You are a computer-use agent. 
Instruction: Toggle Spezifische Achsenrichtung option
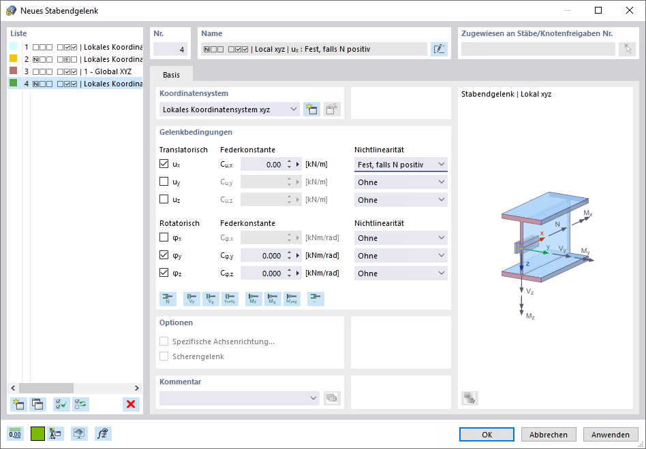coord(164,342)
